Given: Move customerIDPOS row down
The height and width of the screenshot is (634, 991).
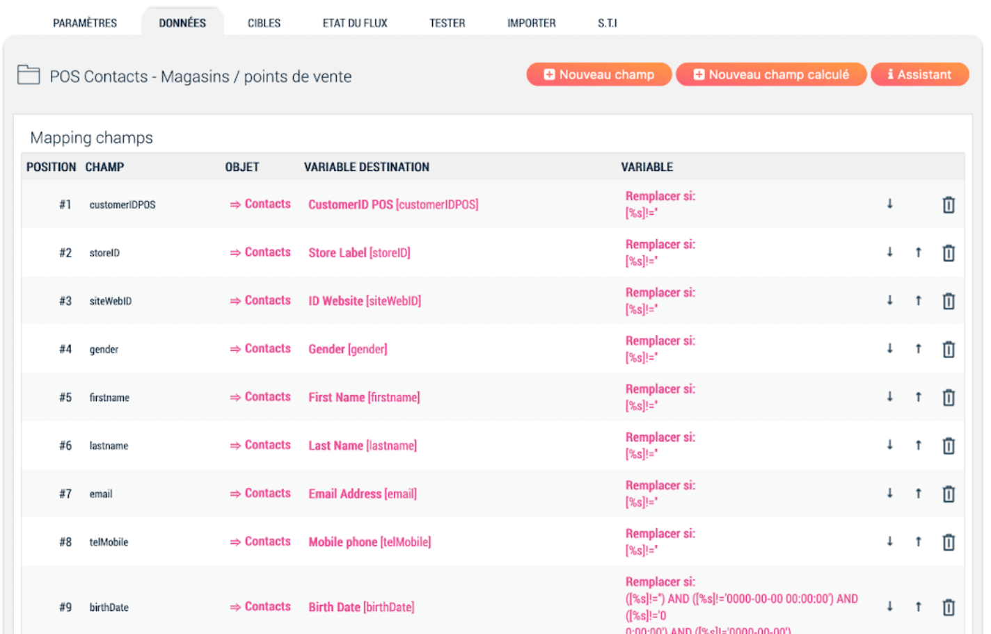Looking at the screenshot, I should [x=889, y=204].
